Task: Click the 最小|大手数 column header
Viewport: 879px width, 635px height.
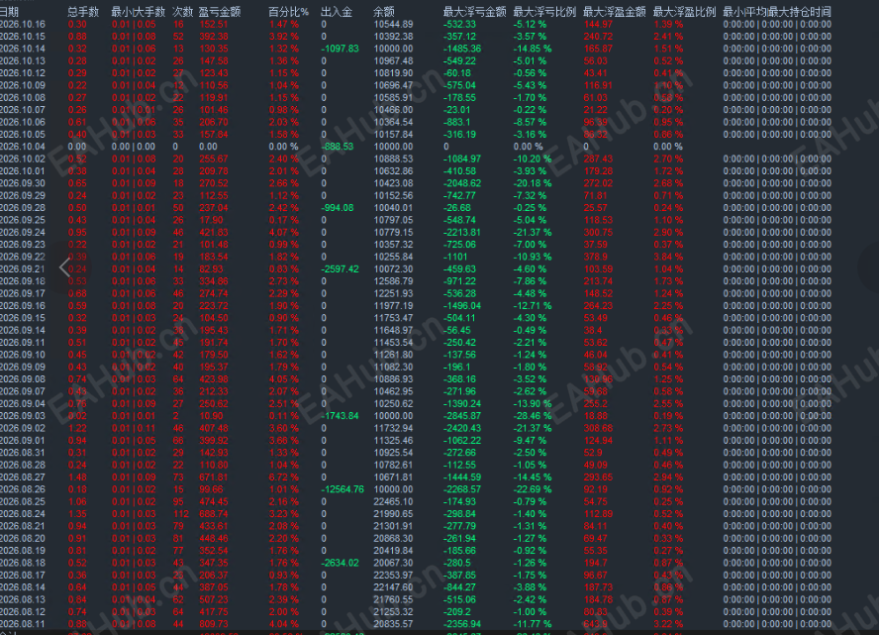Action: 139,12
